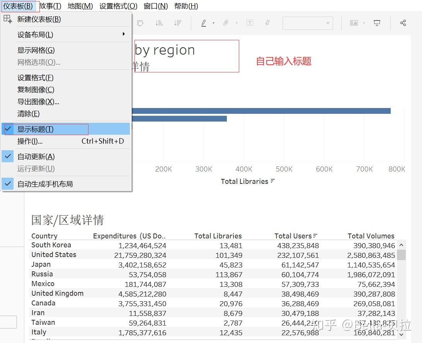Click the share icon on the toolbar
Viewport: 422px width, 343px height.
tap(403, 23)
